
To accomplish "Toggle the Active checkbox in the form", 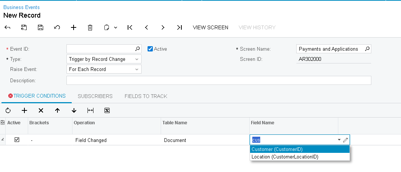I will click(150, 49).
